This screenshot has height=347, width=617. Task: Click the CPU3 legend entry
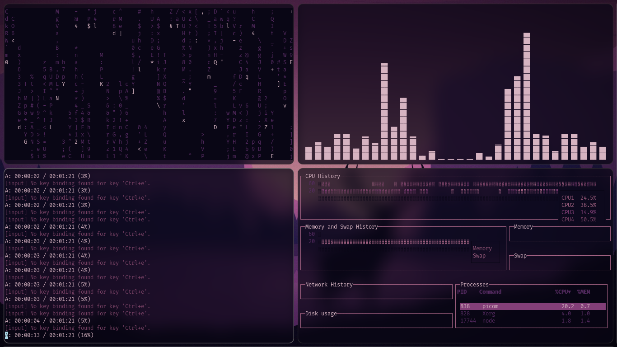point(578,212)
